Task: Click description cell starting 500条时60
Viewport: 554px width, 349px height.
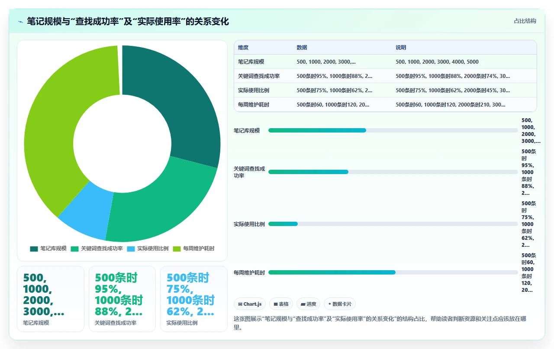Action: coord(451,104)
